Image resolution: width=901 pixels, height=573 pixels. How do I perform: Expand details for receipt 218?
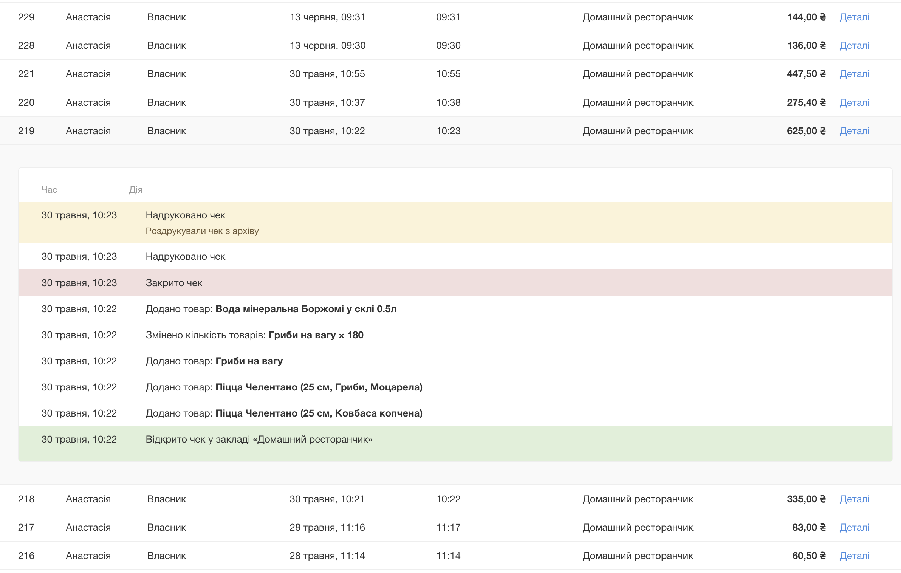[x=854, y=499]
